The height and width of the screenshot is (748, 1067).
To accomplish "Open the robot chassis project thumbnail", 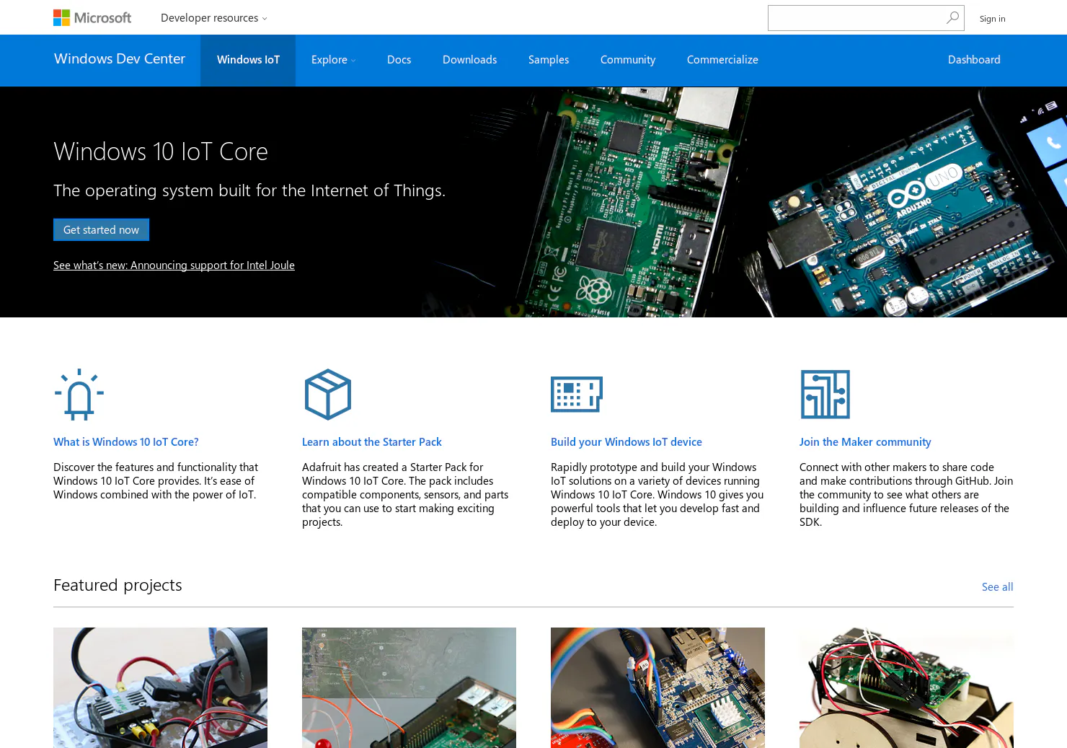I will pyautogui.click(x=906, y=687).
